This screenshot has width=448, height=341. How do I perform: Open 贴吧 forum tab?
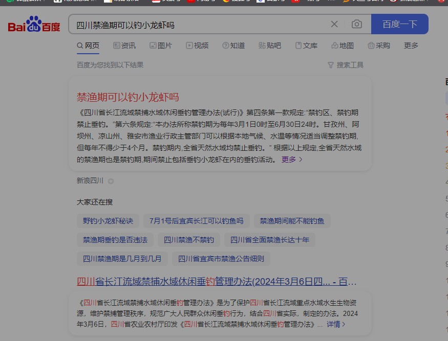pyautogui.click(x=270, y=46)
